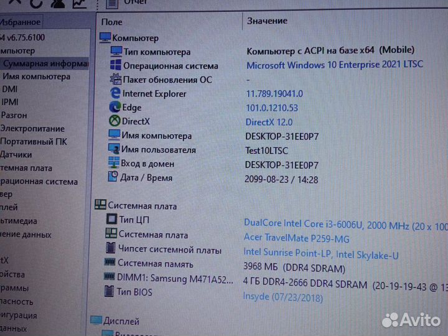Click the Internet Explorer icon

tap(115, 93)
